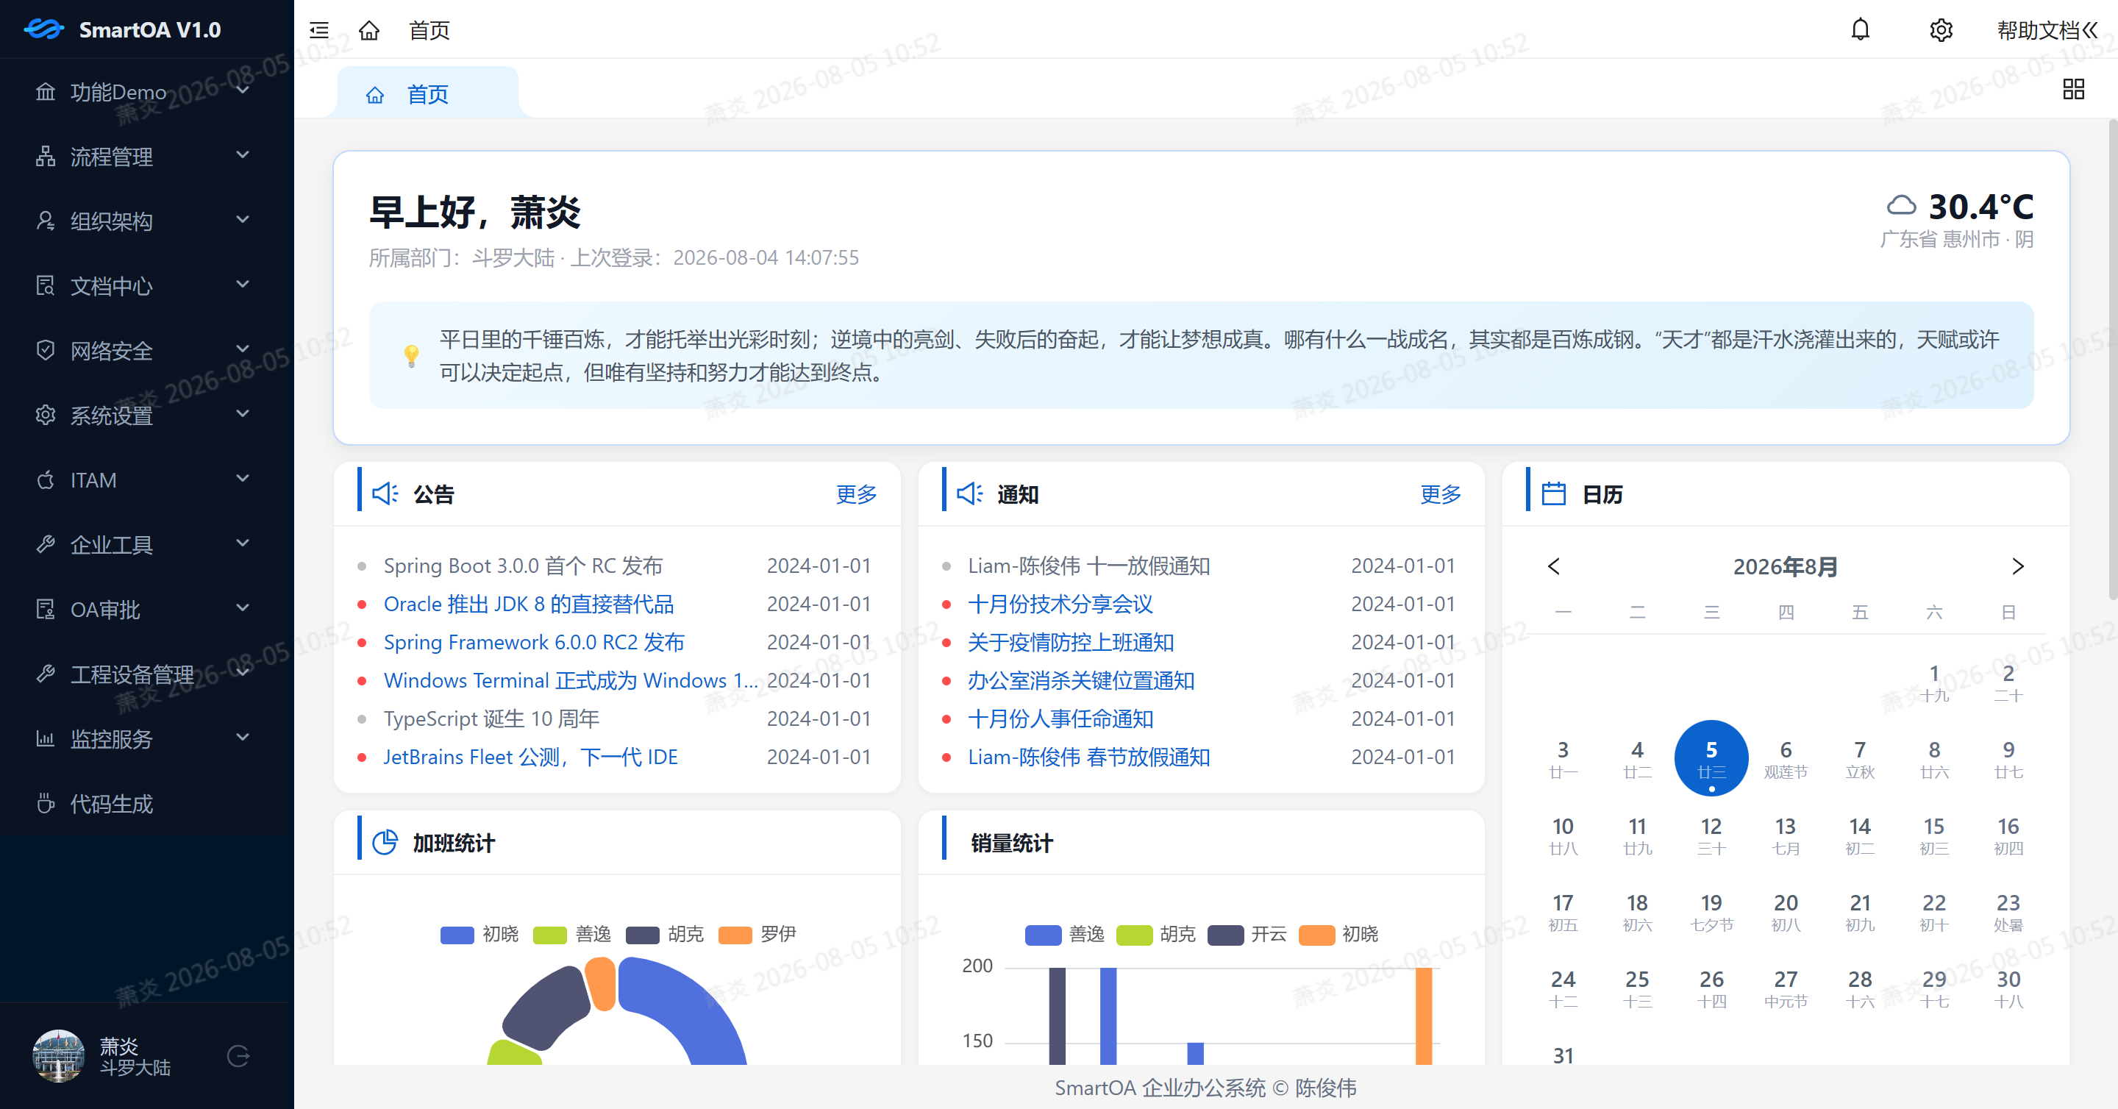
Task: Click the 公告 speaker icon
Action: 385,493
